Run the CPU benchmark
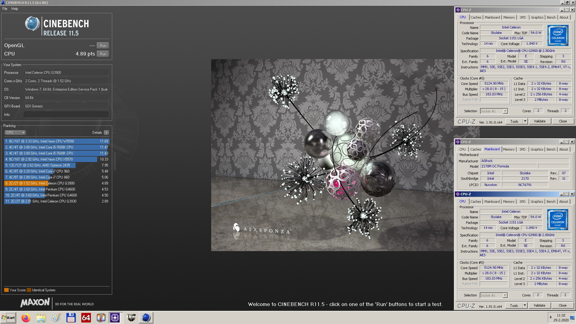This screenshot has width=576, height=324. pyautogui.click(x=103, y=54)
